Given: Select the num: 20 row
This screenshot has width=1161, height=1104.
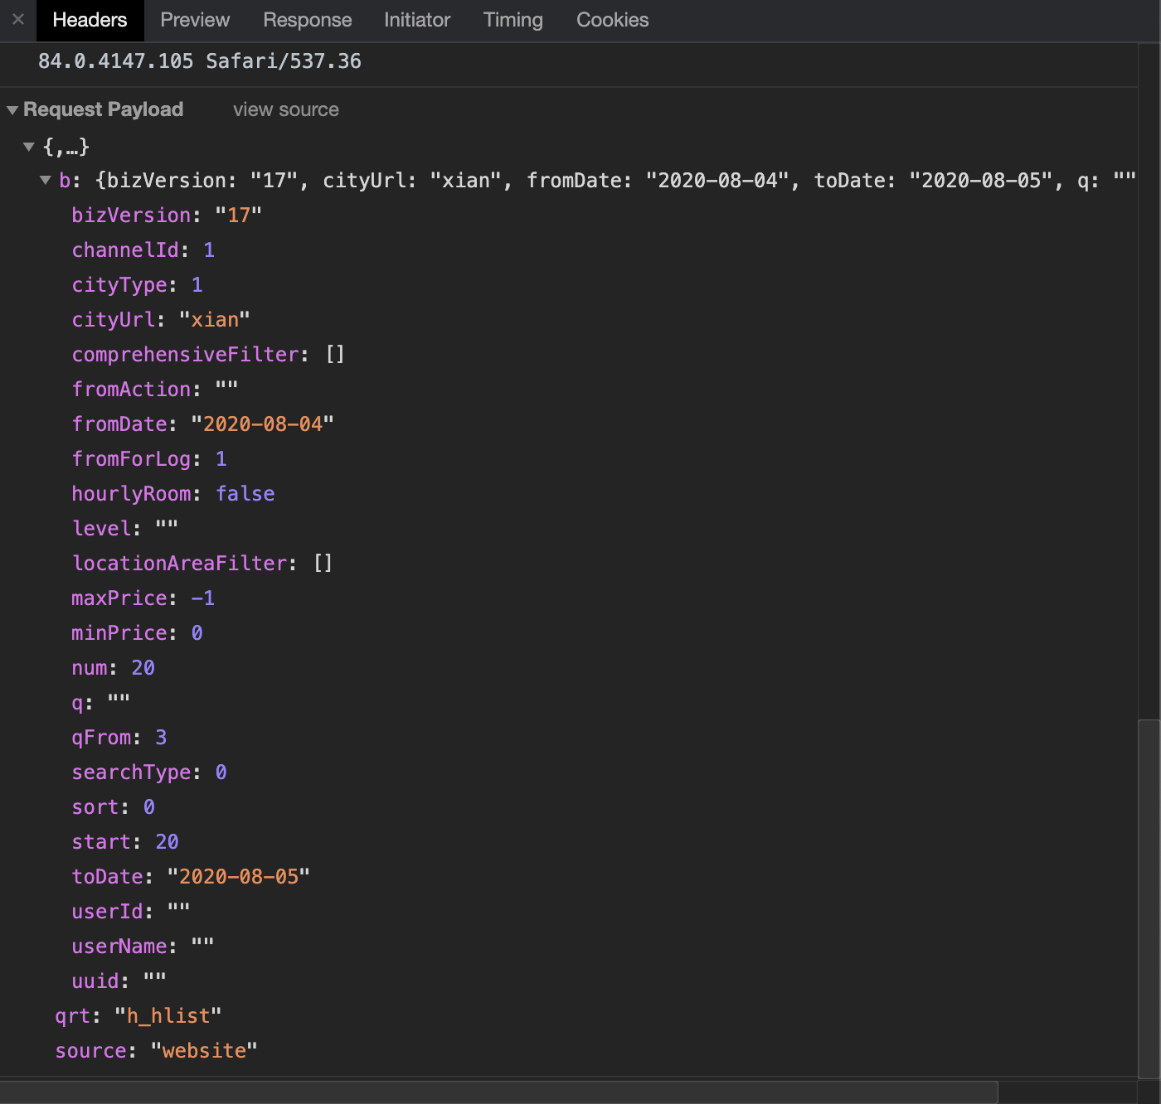Looking at the screenshot, I should [x=113, y=668].
